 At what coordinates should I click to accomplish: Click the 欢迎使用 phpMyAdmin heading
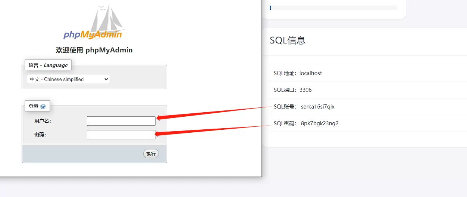(x=94, y=50)
